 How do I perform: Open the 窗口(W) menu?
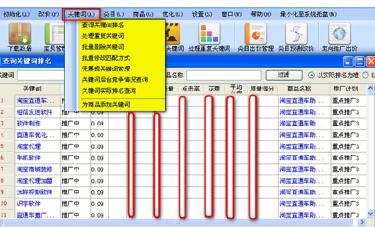231,14
